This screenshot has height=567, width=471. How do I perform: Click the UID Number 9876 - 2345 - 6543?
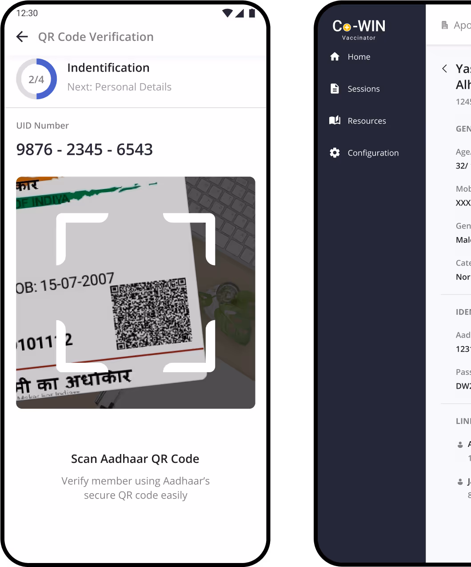(84, 149)
